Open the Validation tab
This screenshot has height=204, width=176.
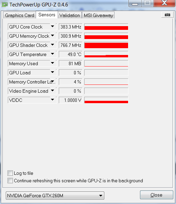pos(70,15)
